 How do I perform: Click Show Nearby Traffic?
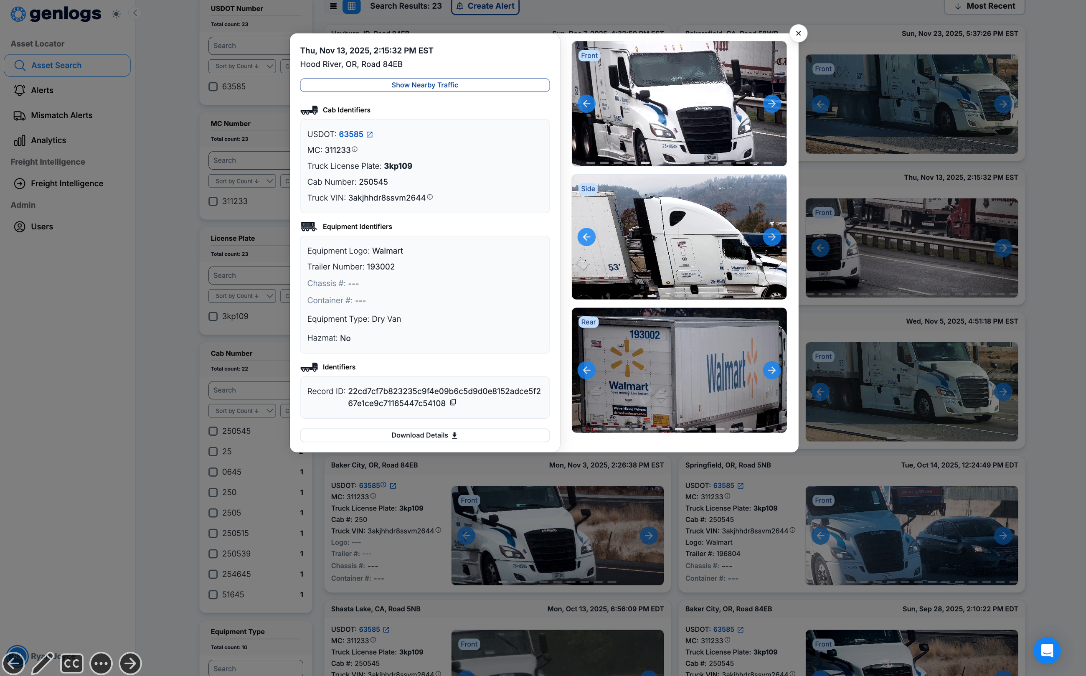click(424, 84)
